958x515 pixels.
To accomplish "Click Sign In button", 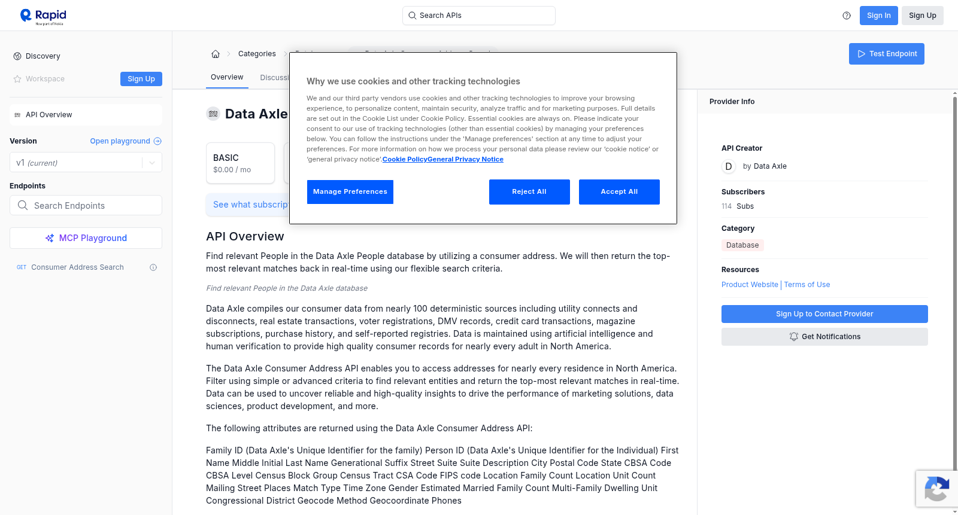I will (878, 16).
